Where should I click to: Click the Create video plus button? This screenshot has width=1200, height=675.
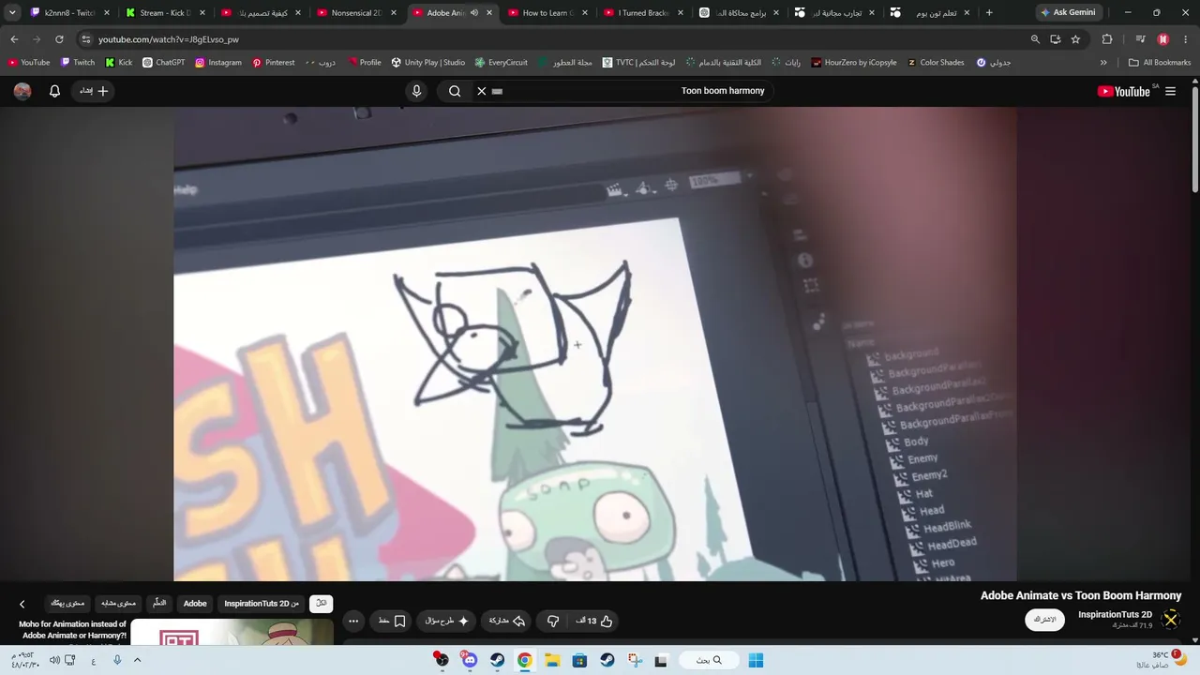tap(94, 91)
